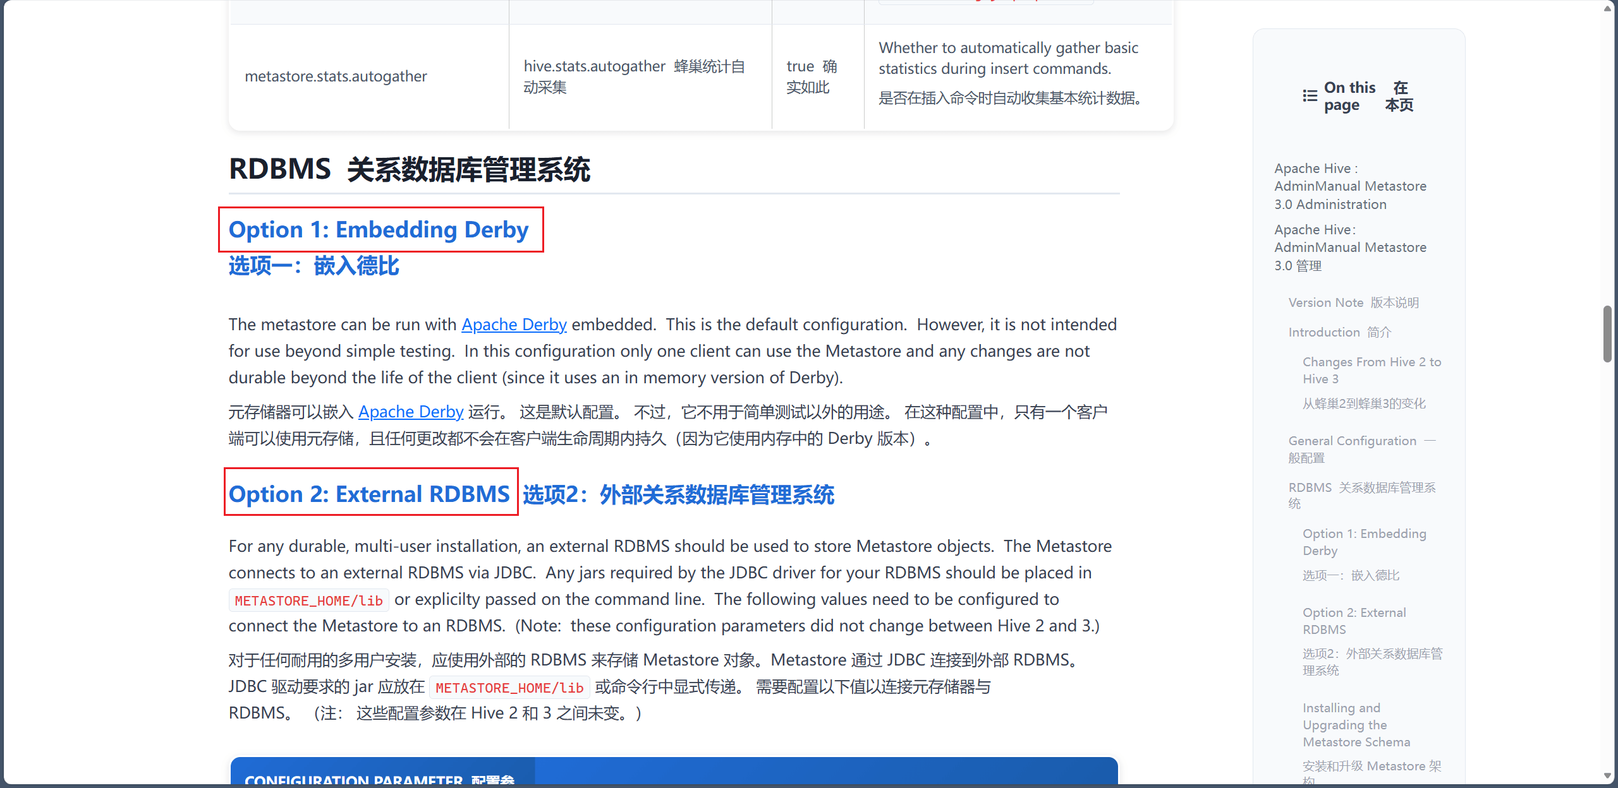Screen dimensions: 1618x788
Task: Click the 'Option 2: External RDBMS' heading link
Action: pyautogui.click(x=369, y=494)
